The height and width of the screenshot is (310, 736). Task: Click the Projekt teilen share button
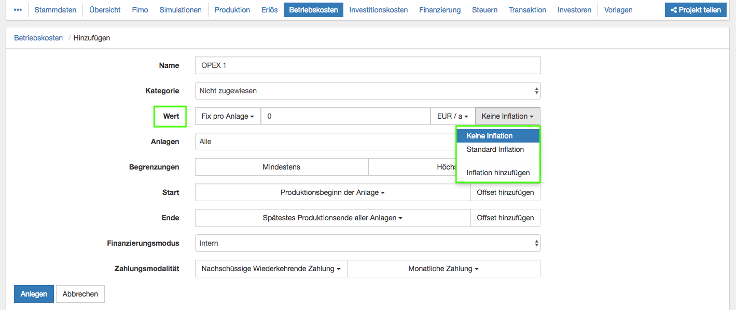tap(696, 10)
